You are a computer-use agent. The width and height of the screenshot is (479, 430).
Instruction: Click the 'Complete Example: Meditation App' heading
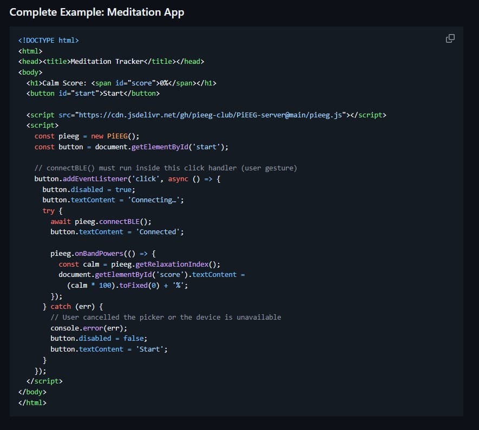click(x=97, y=12)
